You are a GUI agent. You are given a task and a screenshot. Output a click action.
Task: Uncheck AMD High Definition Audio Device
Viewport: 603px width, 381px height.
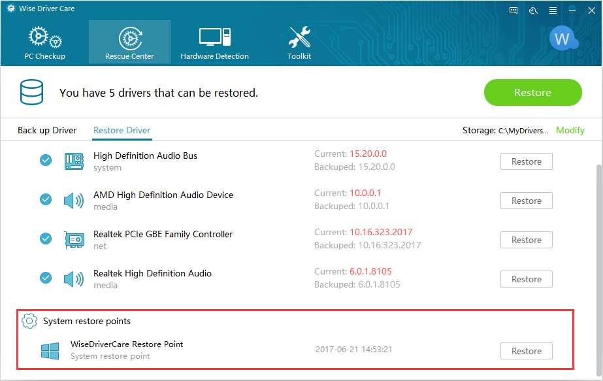coord(46,199)
